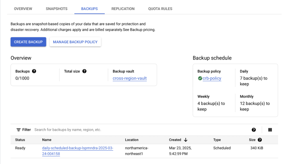
Task: Open the cross-region-vault link
Action: coord(130,78)
